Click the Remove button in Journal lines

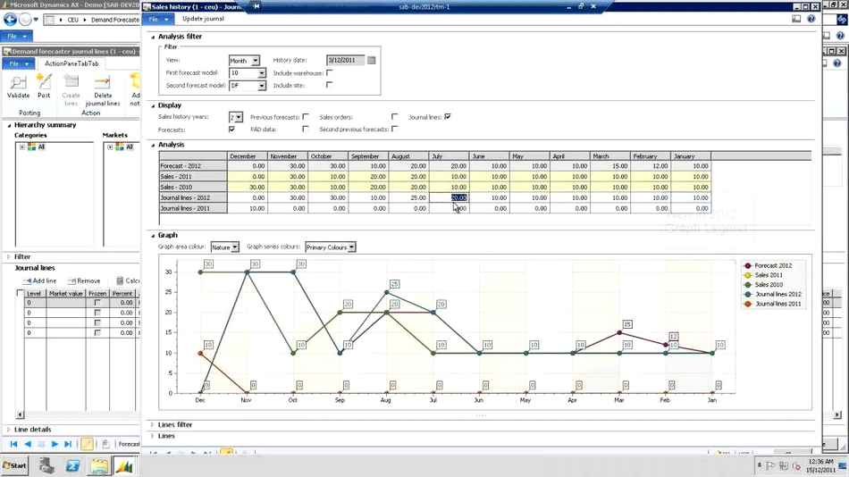click(84, 280)
